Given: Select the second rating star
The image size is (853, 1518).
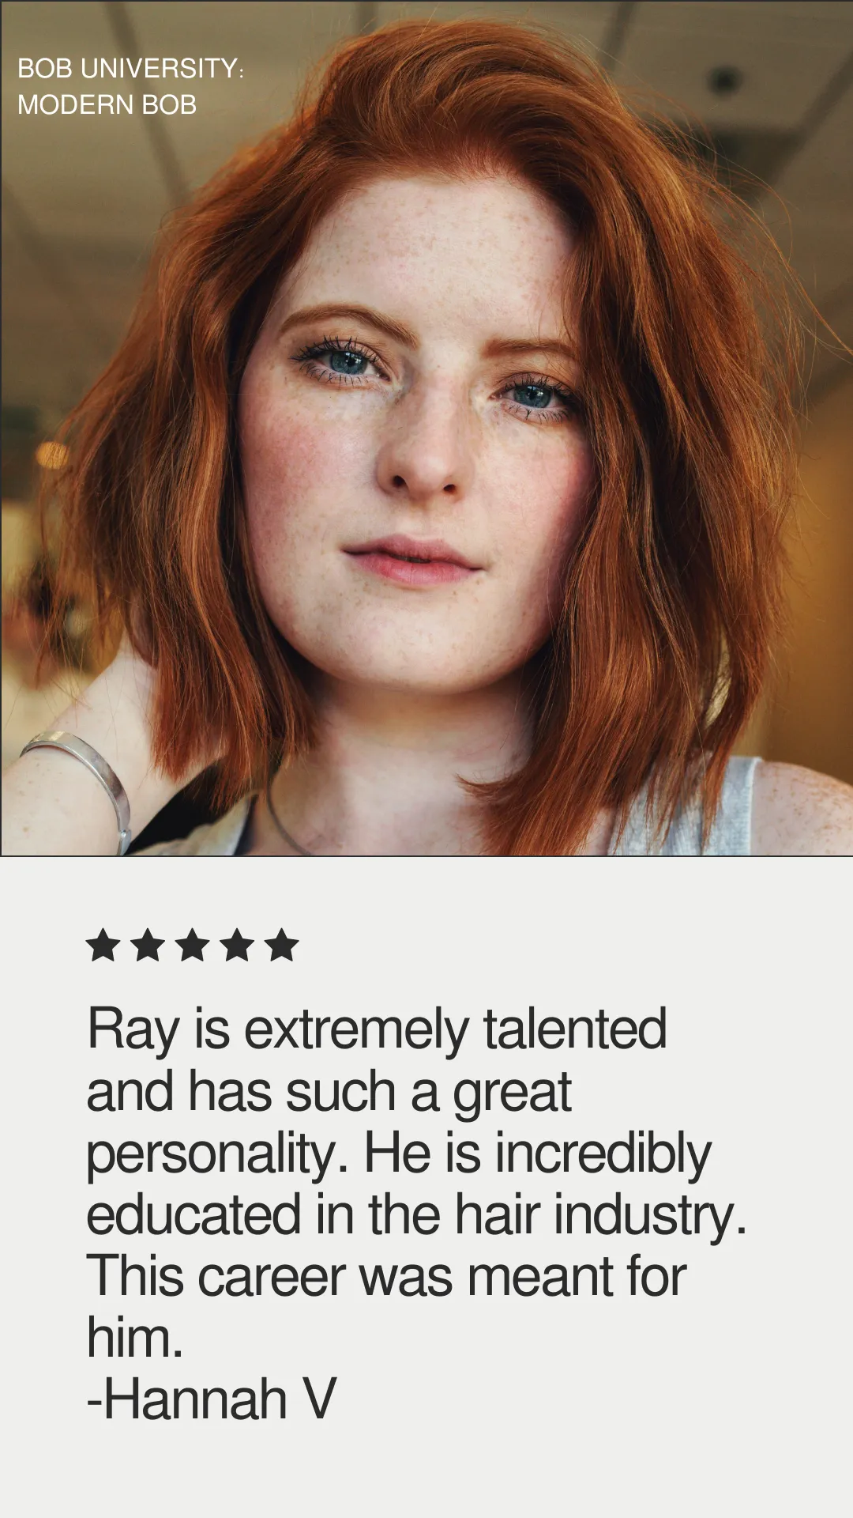Looking at the screenshot, I should pyautogui.click(x=148, y=945).
